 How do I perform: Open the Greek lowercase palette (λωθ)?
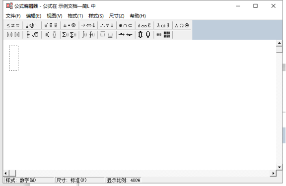coord(163,25)
